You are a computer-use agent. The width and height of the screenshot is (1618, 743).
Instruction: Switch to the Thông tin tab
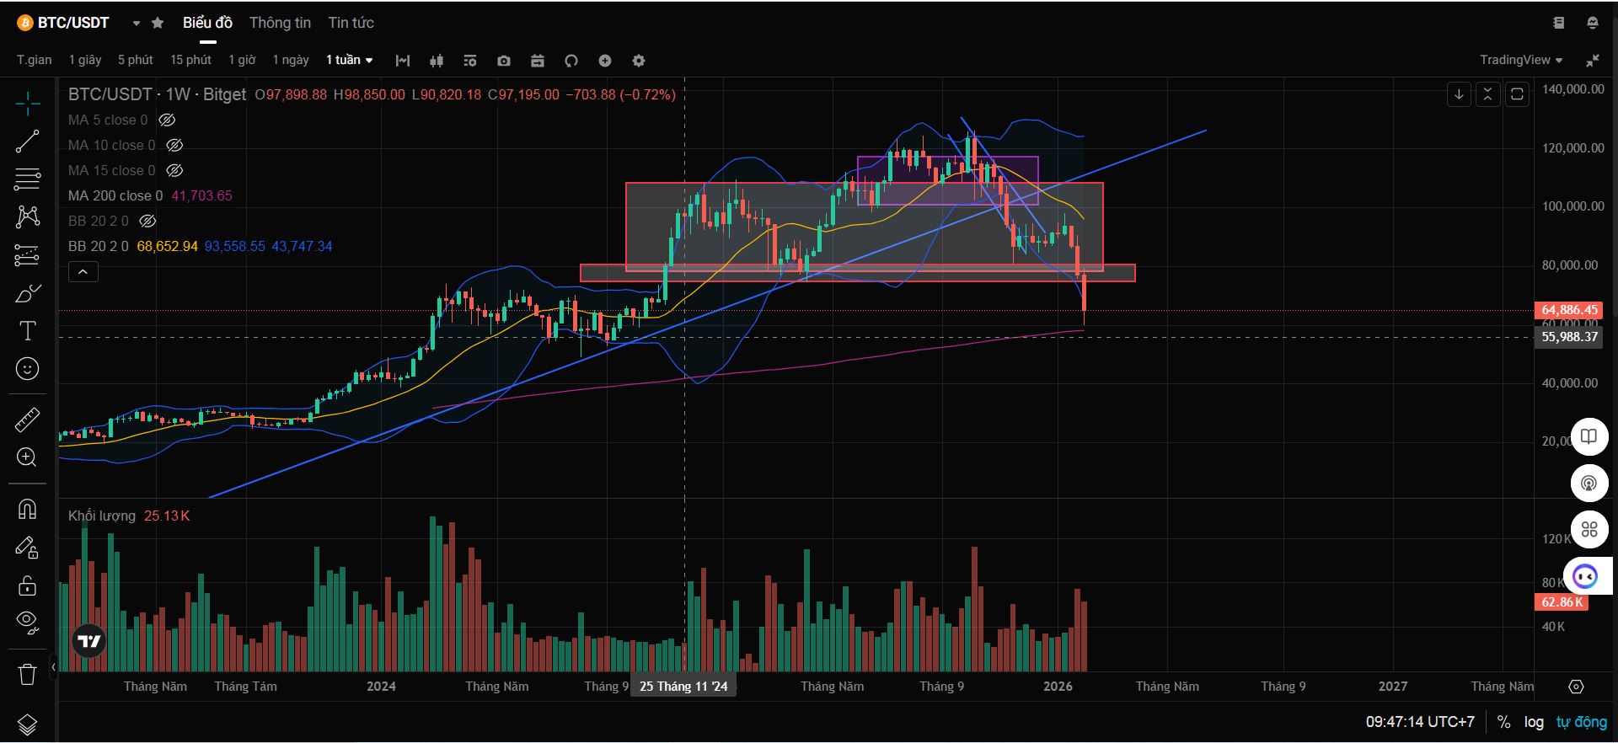point(280,23)
